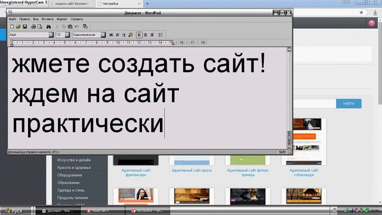Copy selection using the Copy icon
382x215 pixels.
(x=64, y=26)
